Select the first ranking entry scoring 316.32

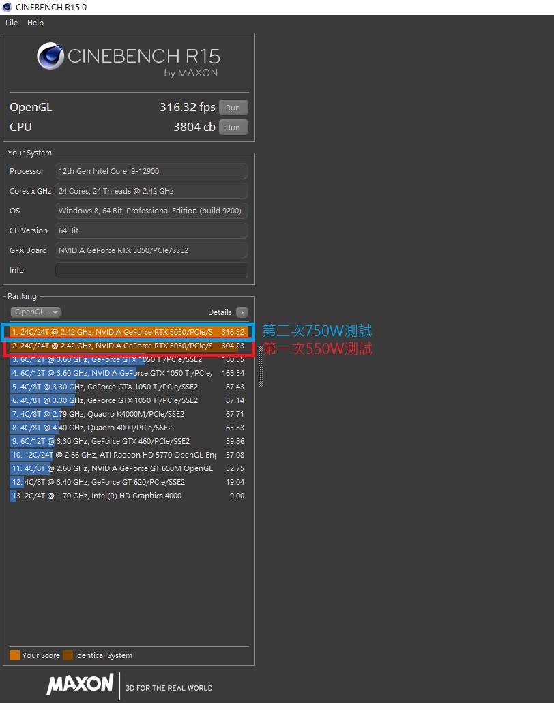click(x=128, y=332)
